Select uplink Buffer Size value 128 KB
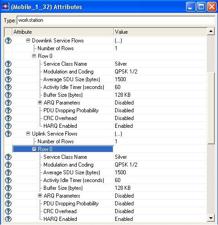Image resolution: width=218 pixels, height=225 pixels. coord(122,188)
